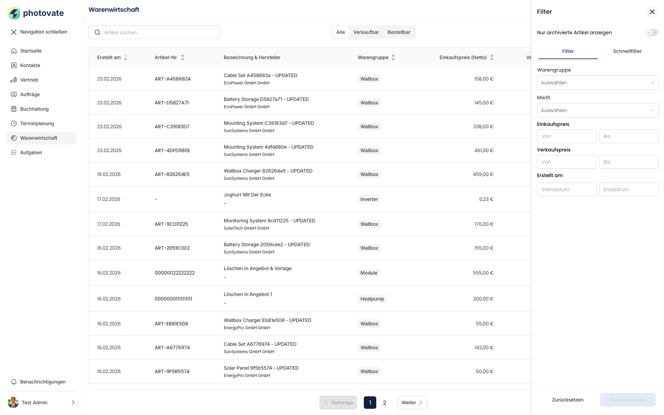Click the Buchhaltung calculator icon

coord(14,109)
